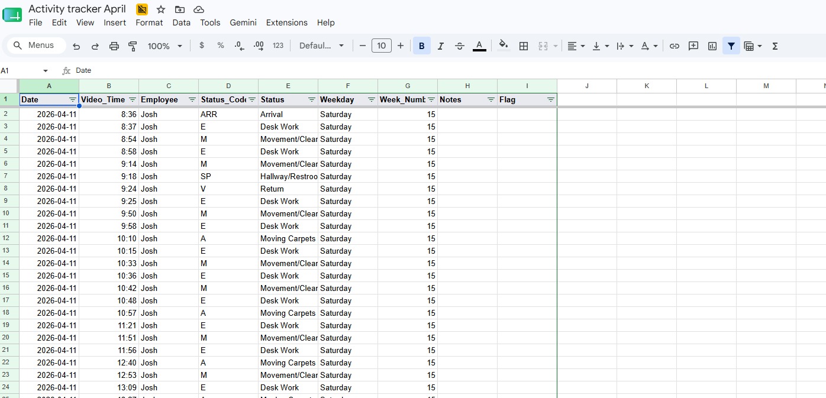The image size is (826, 398).
Task: Open the Default font dropdown
Action: [x=321, y=46]
